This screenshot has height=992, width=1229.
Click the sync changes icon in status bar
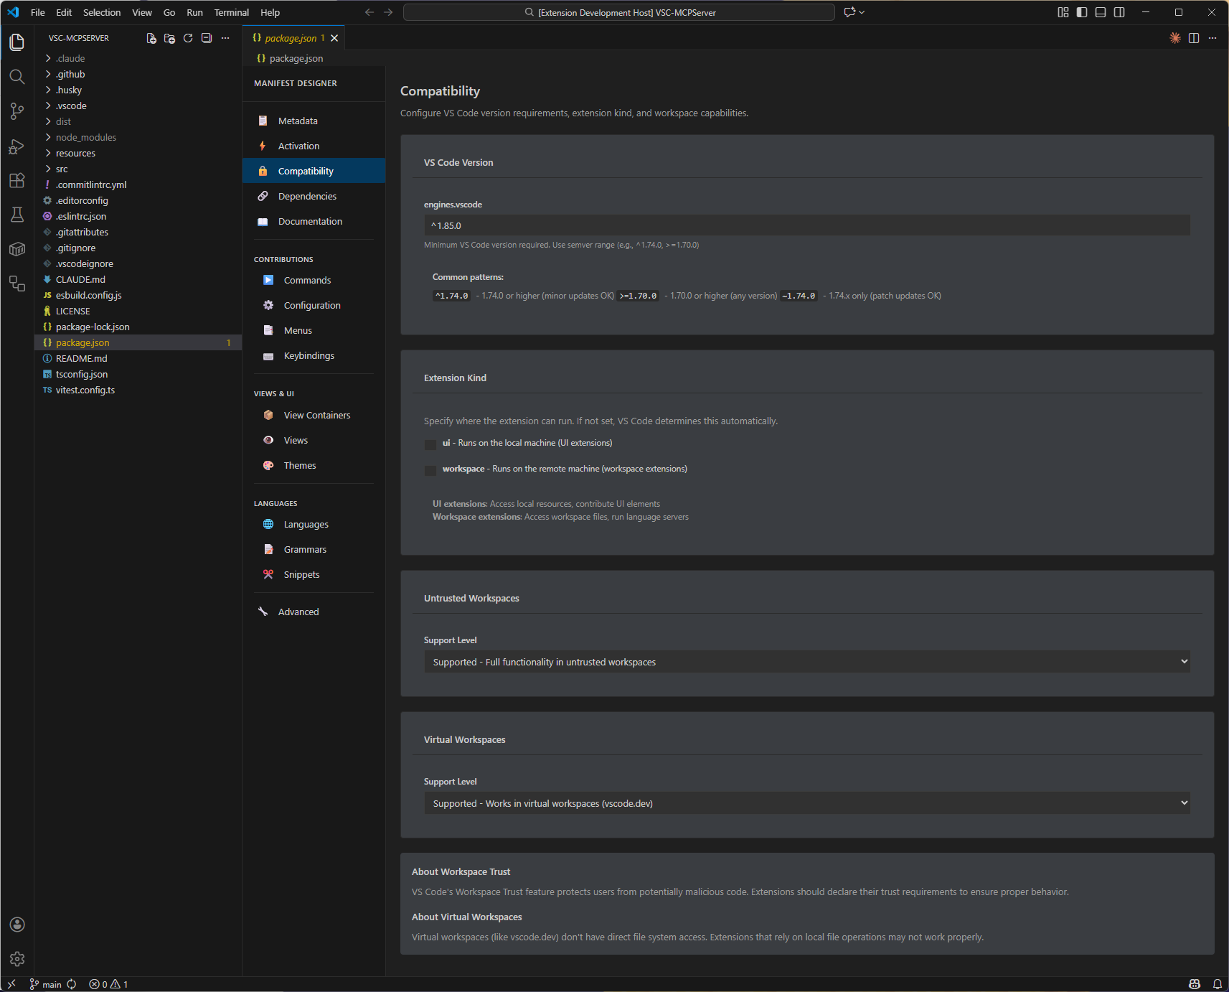pyautogui.click(x=72, y=984)
